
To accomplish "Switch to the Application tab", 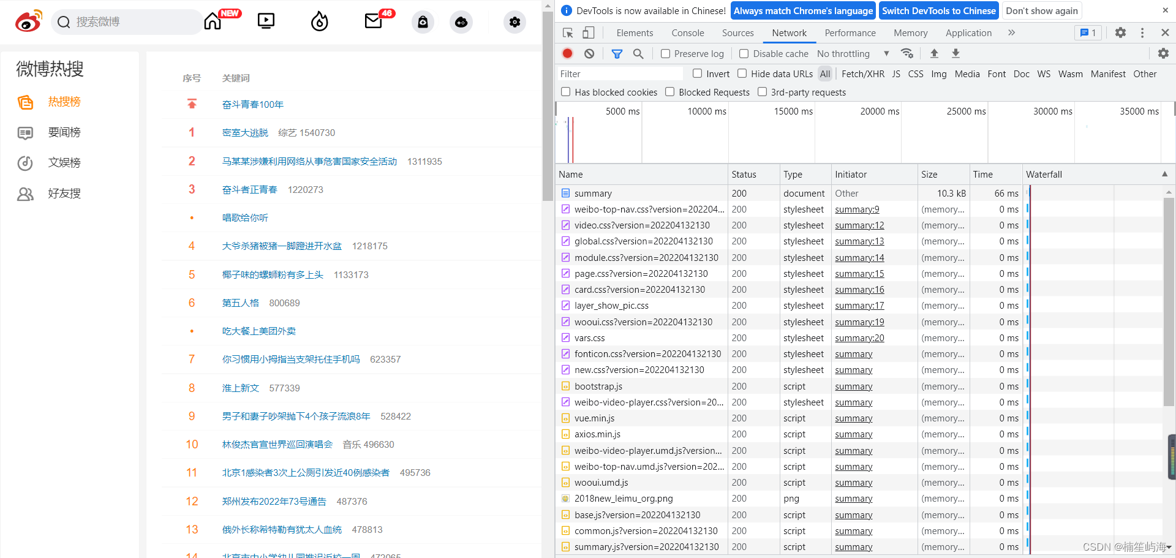I will pyautogui.click(x=968, y=33).
